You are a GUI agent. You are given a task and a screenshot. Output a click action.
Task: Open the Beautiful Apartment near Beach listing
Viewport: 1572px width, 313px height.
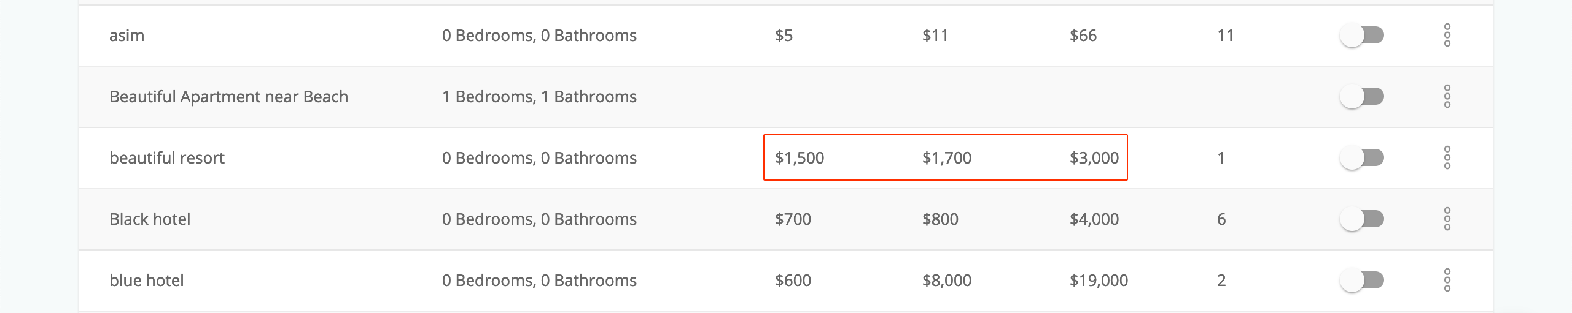pyautogui.click(x=228, y=97)
